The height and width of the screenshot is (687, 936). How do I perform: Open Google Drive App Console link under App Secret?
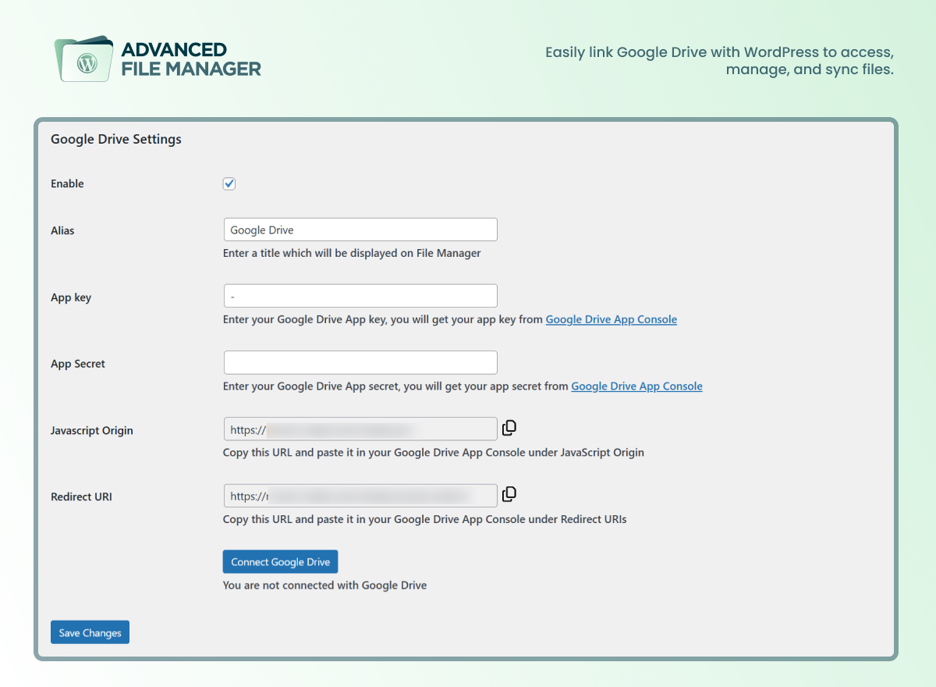[x=637, y=386]
